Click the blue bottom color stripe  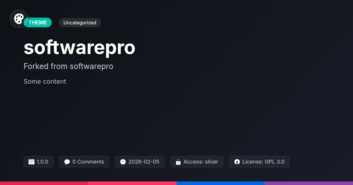tap(221, 183)
